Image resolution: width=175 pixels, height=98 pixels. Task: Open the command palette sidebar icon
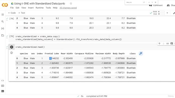pyautogui.click(x=2, y=86)
